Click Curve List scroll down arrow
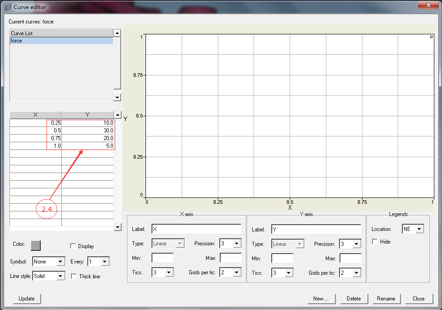Image resolution: width=442 pixels, height=310 pixels. tap(118, 97)
